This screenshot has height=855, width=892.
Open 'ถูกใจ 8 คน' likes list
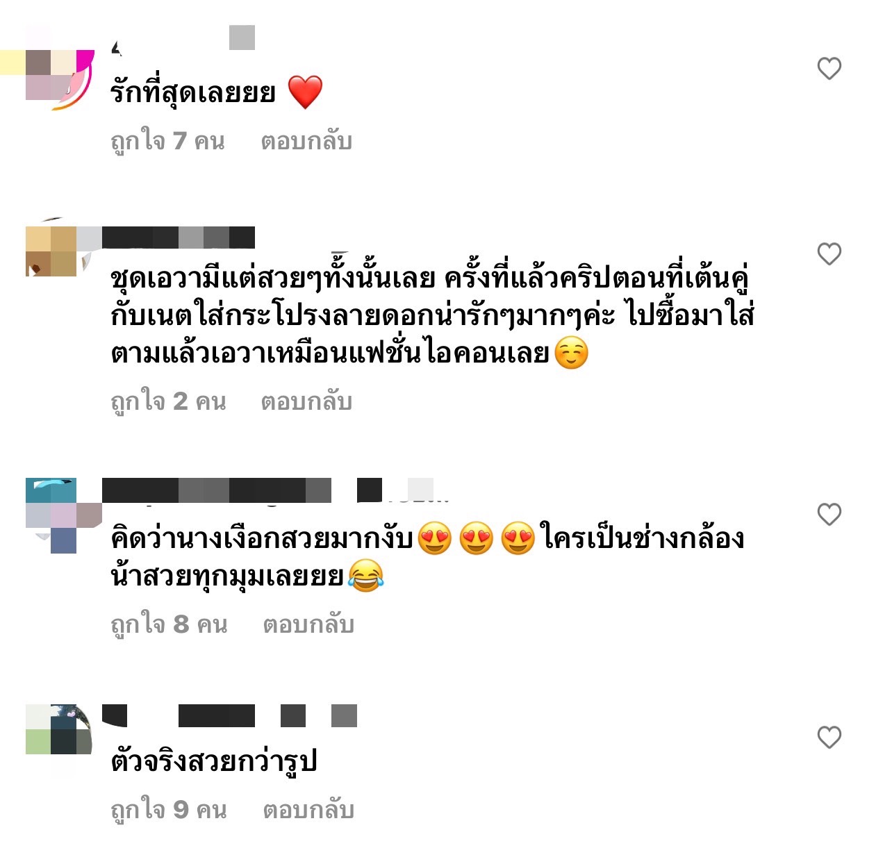tap(169, 625)
